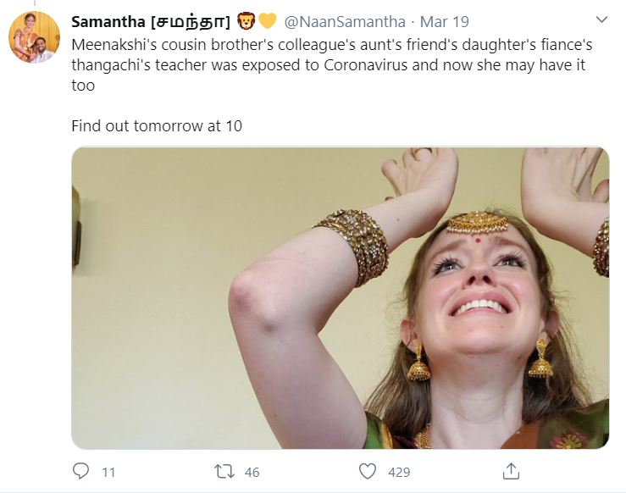Image resolution: width=626 pixels, height=493 pixels.
Task: Expand the tweet options chevron
Action: pyautogui.click(x=601, y=19)
